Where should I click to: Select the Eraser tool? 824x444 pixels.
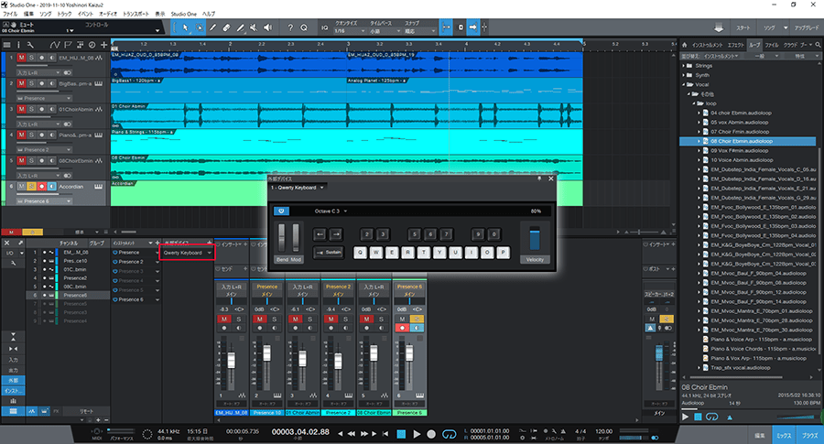[x=225, y=28]
